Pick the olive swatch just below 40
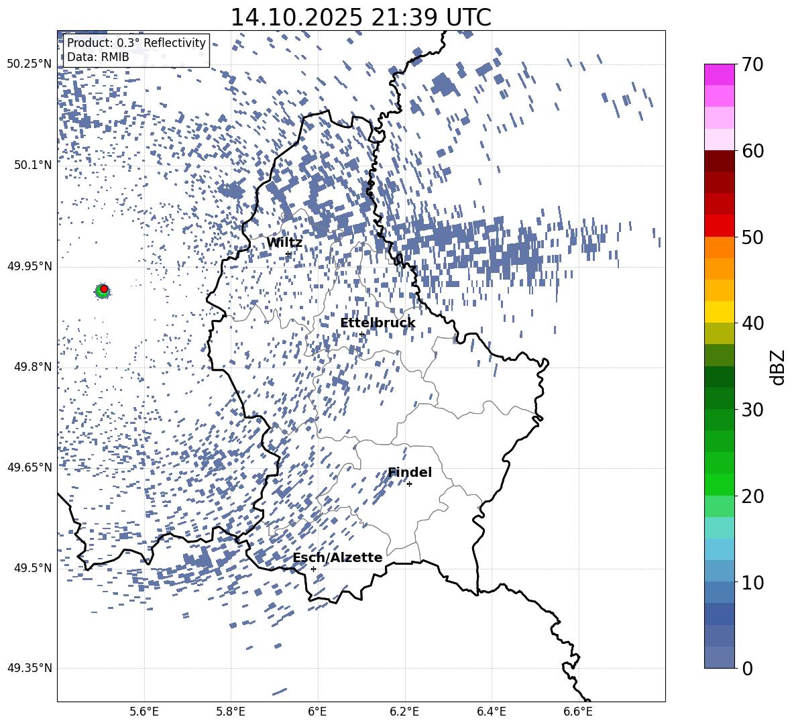The image size is (794, 725). pos(719,333)
